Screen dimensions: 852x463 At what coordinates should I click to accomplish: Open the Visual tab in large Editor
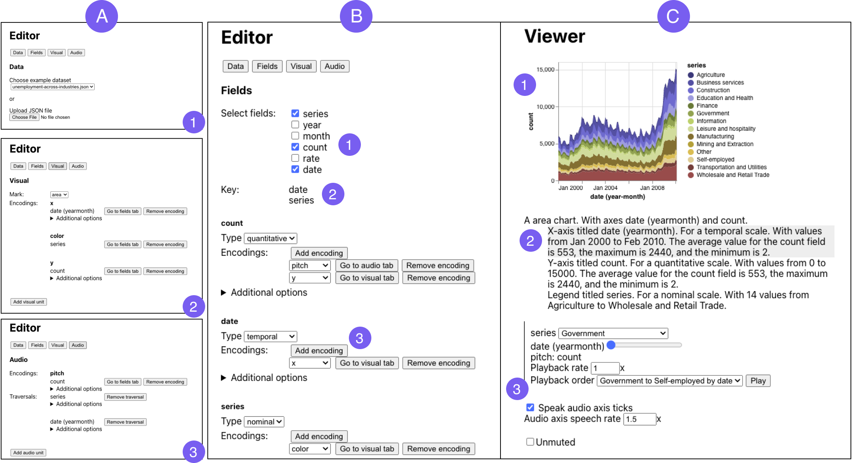(x=301, y=66)
